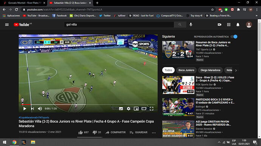Open the notifications bell
This screenshot has height=146, width=261.
[x=238, y=25]
